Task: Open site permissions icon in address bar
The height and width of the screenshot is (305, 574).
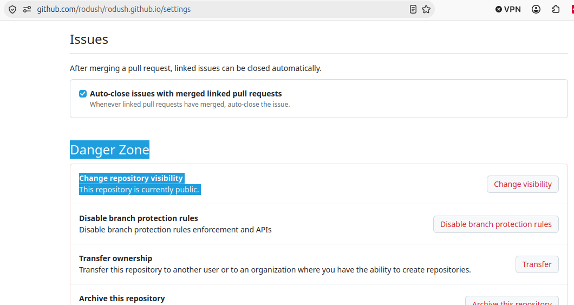Action: click(x=27, y=10)
